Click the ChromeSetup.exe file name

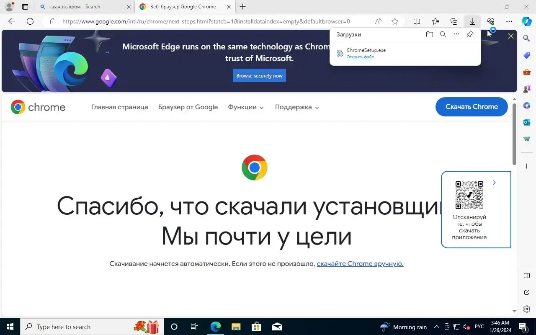pyautogui.click(x=366, y=50)
